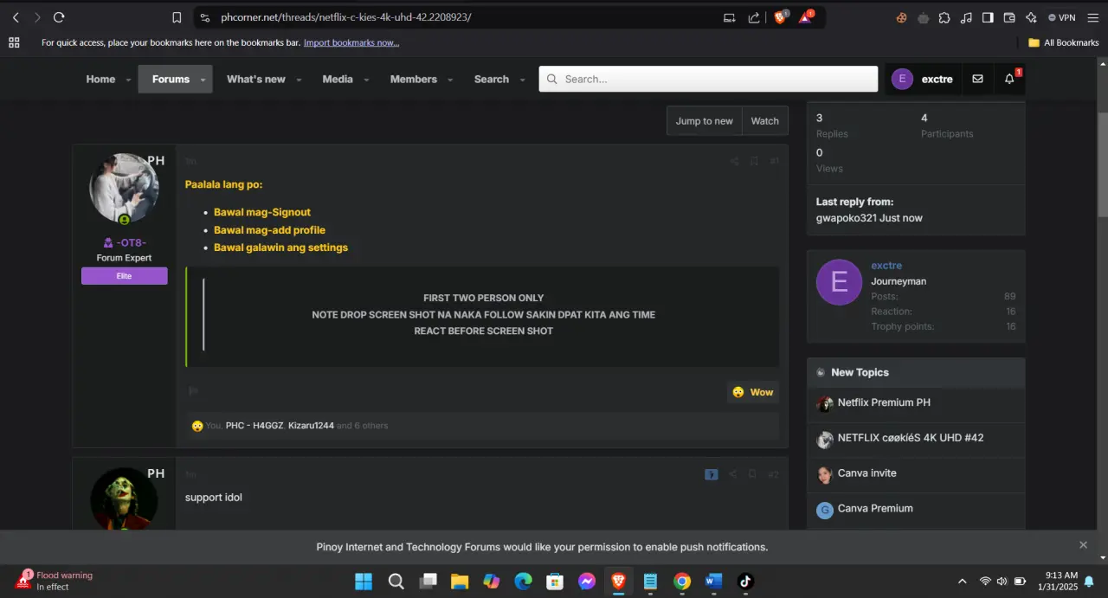Open Netflix Premium PH topic
The image size is (1108, 598).
coord(884,402)
